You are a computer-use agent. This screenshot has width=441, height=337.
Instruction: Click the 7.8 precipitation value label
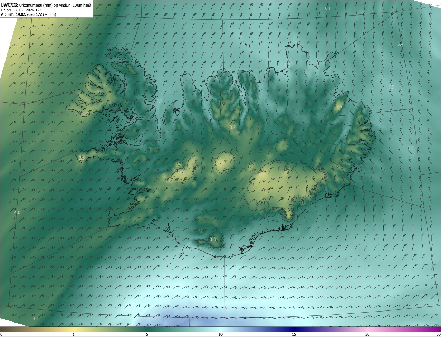[x=422, y=294]
